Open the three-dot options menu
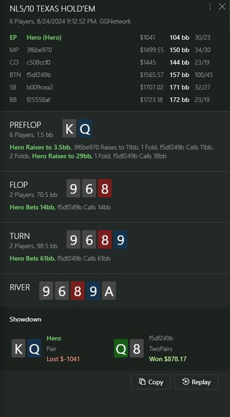230x417 pixels. tap(210, 7)
